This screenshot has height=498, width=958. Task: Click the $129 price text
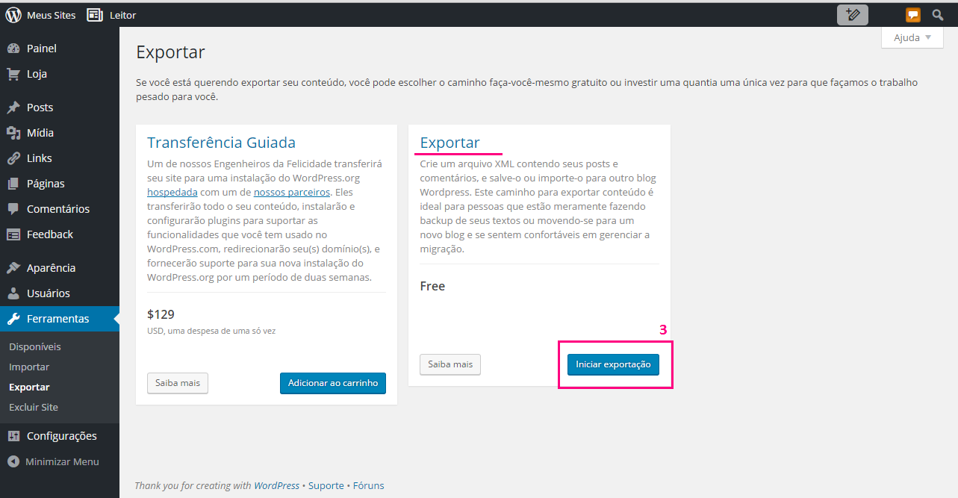point(161,314)
